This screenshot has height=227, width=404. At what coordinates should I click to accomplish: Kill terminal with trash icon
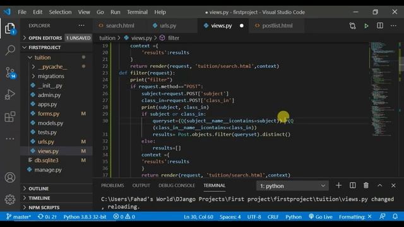point(366,185)
